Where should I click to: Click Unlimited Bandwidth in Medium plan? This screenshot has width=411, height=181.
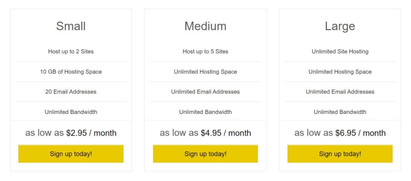pyautogui.click(x=205, y=112)
